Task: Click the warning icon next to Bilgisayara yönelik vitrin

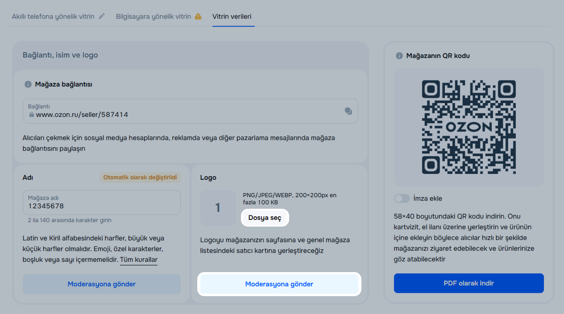Action: [198, 17]
